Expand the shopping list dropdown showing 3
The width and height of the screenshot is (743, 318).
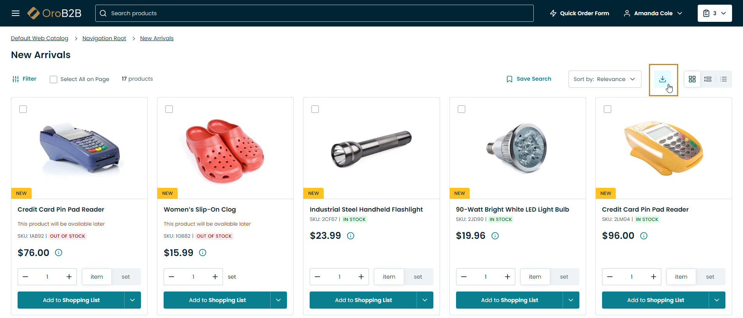point(714,13)
